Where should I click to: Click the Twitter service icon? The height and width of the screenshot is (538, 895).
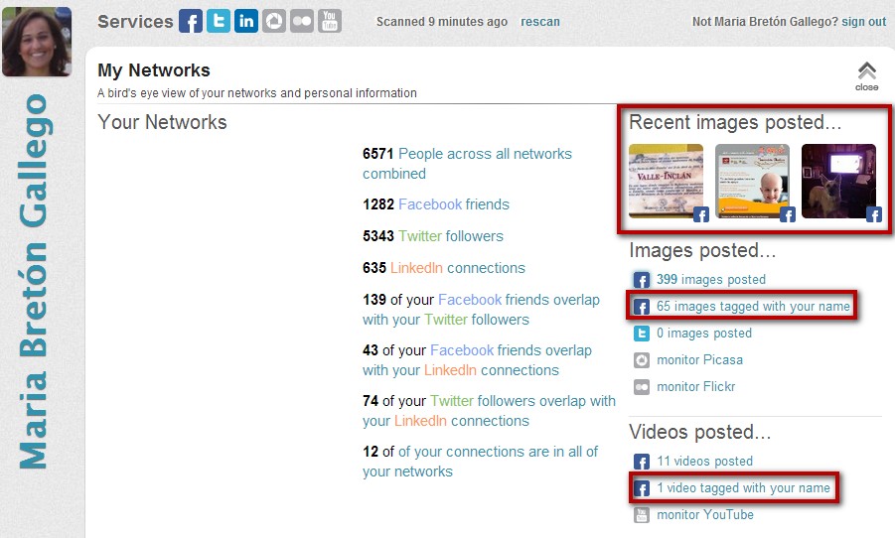pyautogui.click(x=219, y=22)
